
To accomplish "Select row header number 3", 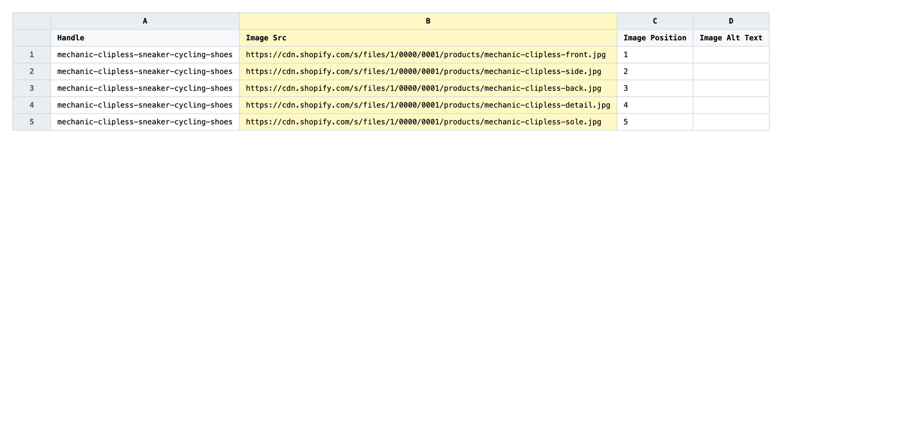I will coord(32,89).
